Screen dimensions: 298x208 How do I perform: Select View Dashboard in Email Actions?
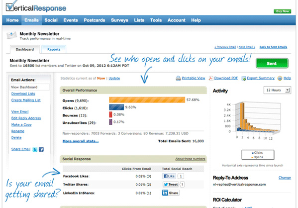point(30,87)
